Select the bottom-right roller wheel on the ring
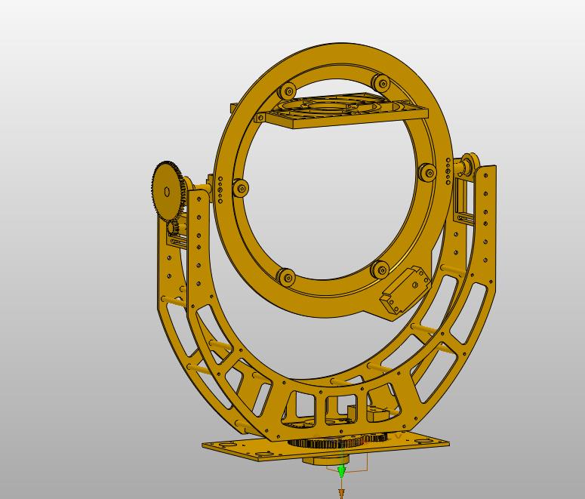585x499 pixels. point(380,269)
